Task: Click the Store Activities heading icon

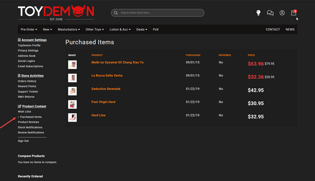Action: click(x=19, y=76)
